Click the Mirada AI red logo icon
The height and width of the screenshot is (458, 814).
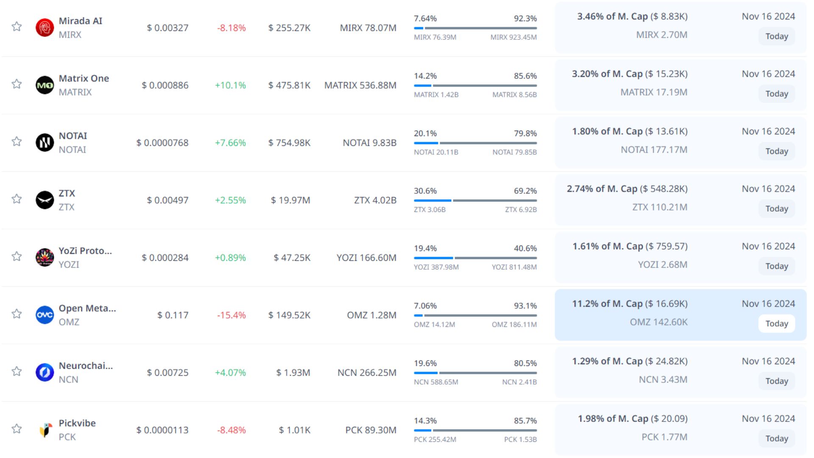coord(45,28)
